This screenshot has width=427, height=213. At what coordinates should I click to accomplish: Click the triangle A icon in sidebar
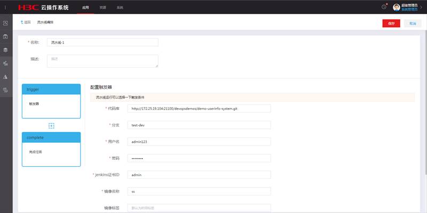pyautogui.click(x=5, y=77)
